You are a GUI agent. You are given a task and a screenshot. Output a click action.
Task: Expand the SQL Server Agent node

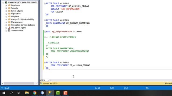[6, 28]
